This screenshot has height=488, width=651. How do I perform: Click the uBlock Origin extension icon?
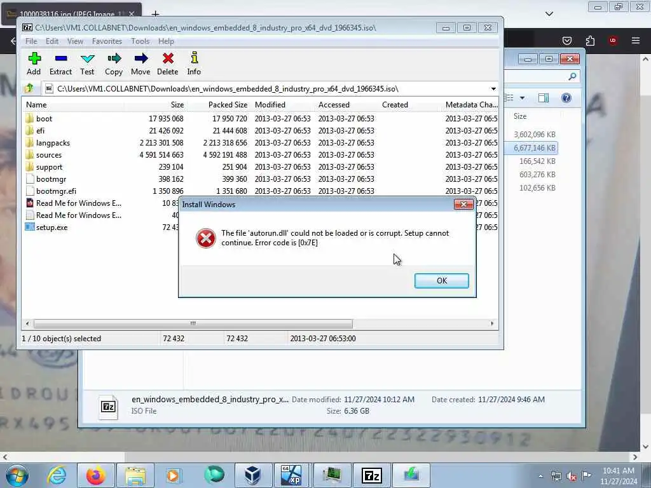[x=612, y=40]
